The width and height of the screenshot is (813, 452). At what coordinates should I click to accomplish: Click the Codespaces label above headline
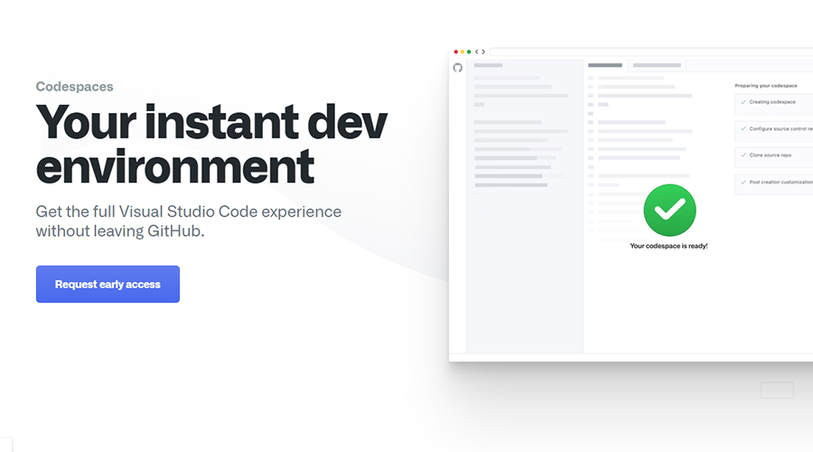pos(74,87)
